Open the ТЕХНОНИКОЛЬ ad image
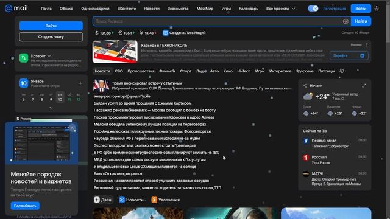Viewport: 390px width, 219px height. point(115,52)
